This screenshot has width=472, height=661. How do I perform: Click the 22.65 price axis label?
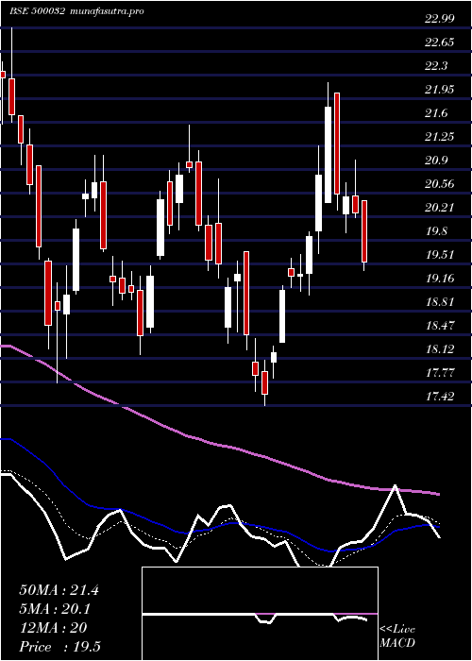tap(439, 42)
